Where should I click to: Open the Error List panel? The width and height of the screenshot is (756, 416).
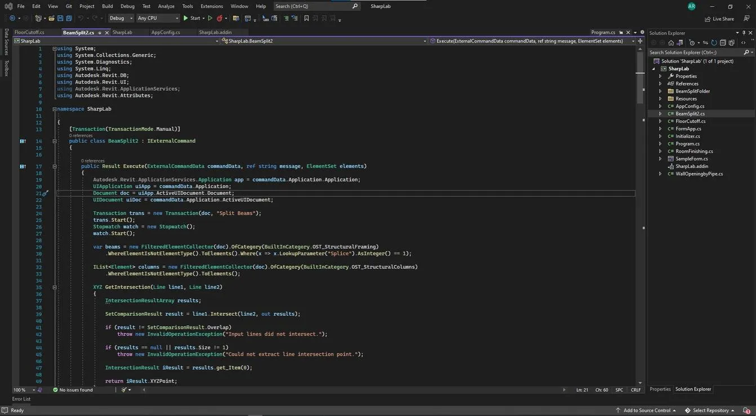point(21,399)
